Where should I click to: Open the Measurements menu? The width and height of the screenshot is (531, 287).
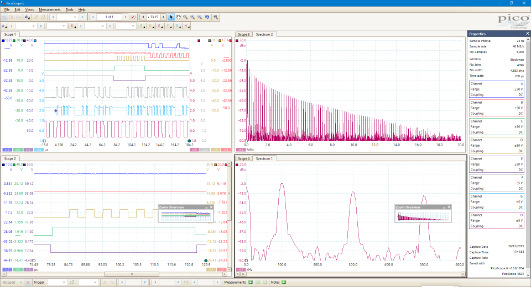(x=49, y=10)
